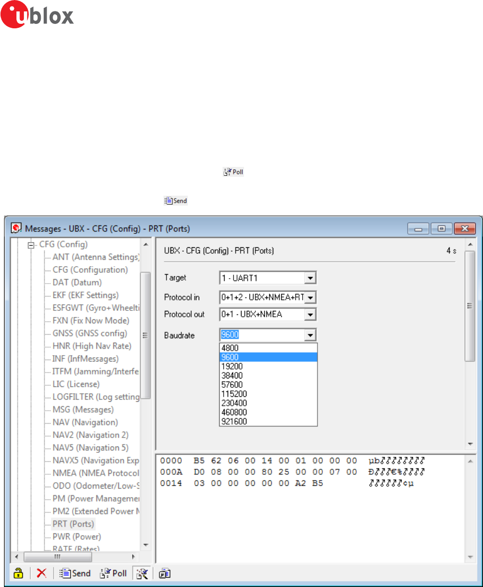
Task: Select ESFGWT (Gyro+Wheeltick) tree item
Action: click(x=96, y=308)
